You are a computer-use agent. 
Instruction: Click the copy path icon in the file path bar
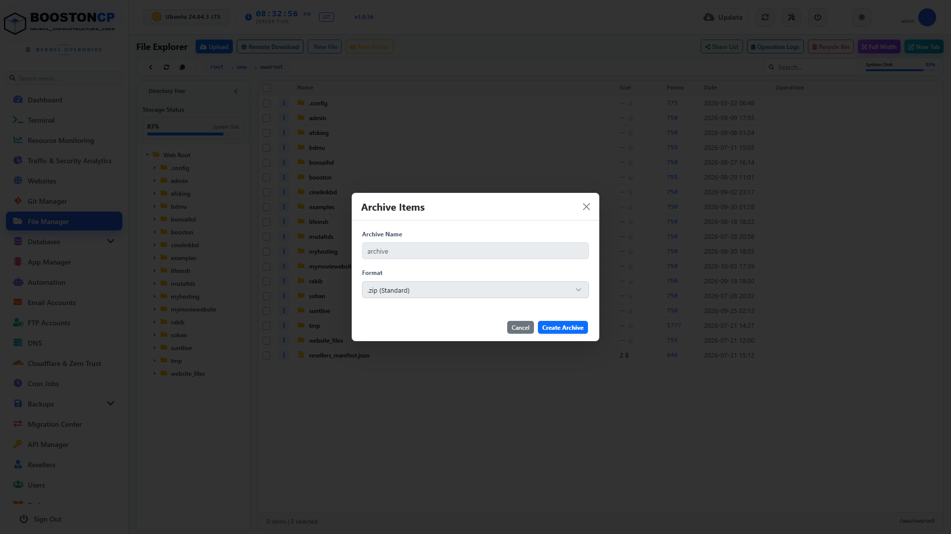pyautogui.click(x=182, y=67)
